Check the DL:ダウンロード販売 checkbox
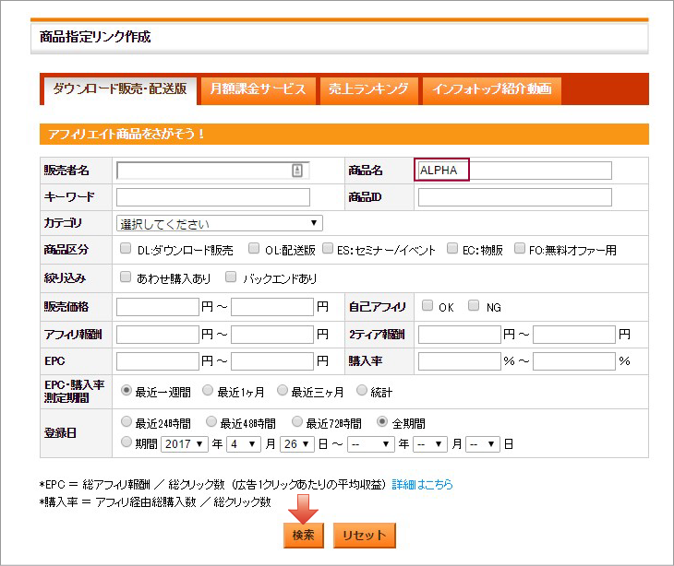 (x=126, y=249)
